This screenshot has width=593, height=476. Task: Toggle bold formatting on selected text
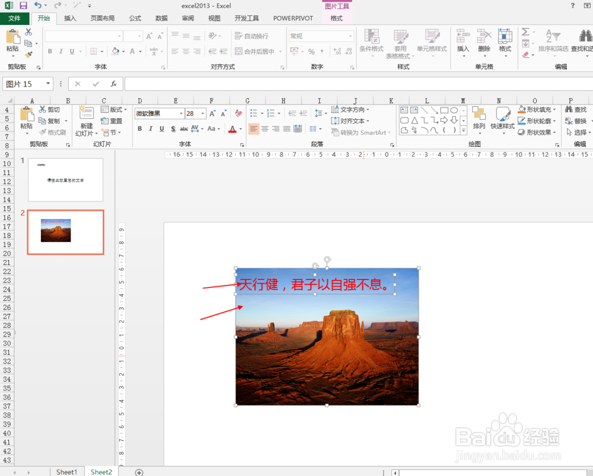pos(139,128)
